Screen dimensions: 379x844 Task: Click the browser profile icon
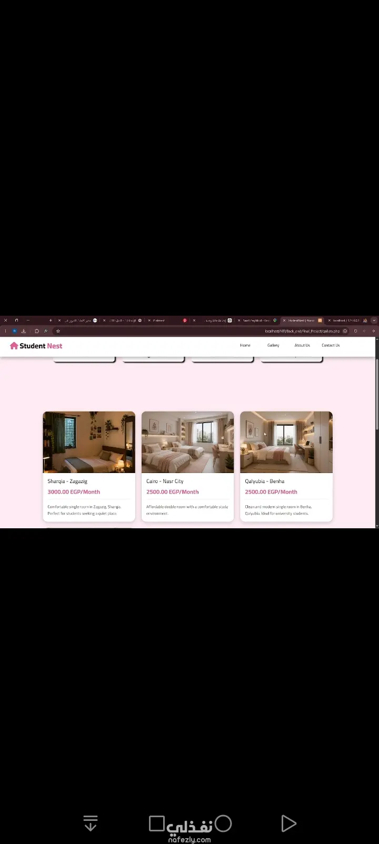[15, 331]
